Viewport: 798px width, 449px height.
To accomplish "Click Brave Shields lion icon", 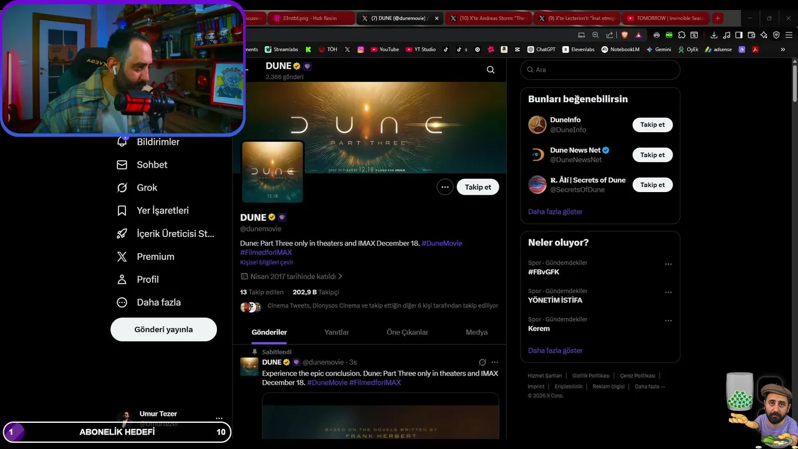I will 625,35.
